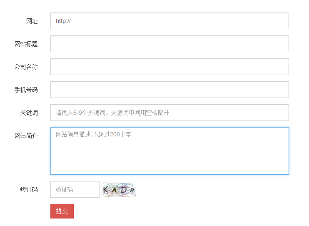Click the red 提交 submit button

tap(62, 211)
